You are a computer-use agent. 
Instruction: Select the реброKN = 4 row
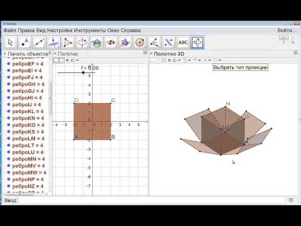(x=28, y=118)
